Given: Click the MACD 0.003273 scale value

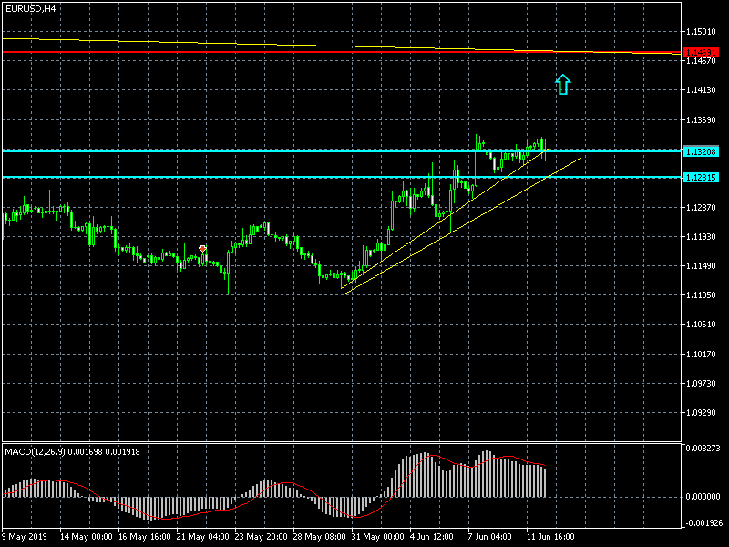Looking at the screenshot, I should pos(705,449).
